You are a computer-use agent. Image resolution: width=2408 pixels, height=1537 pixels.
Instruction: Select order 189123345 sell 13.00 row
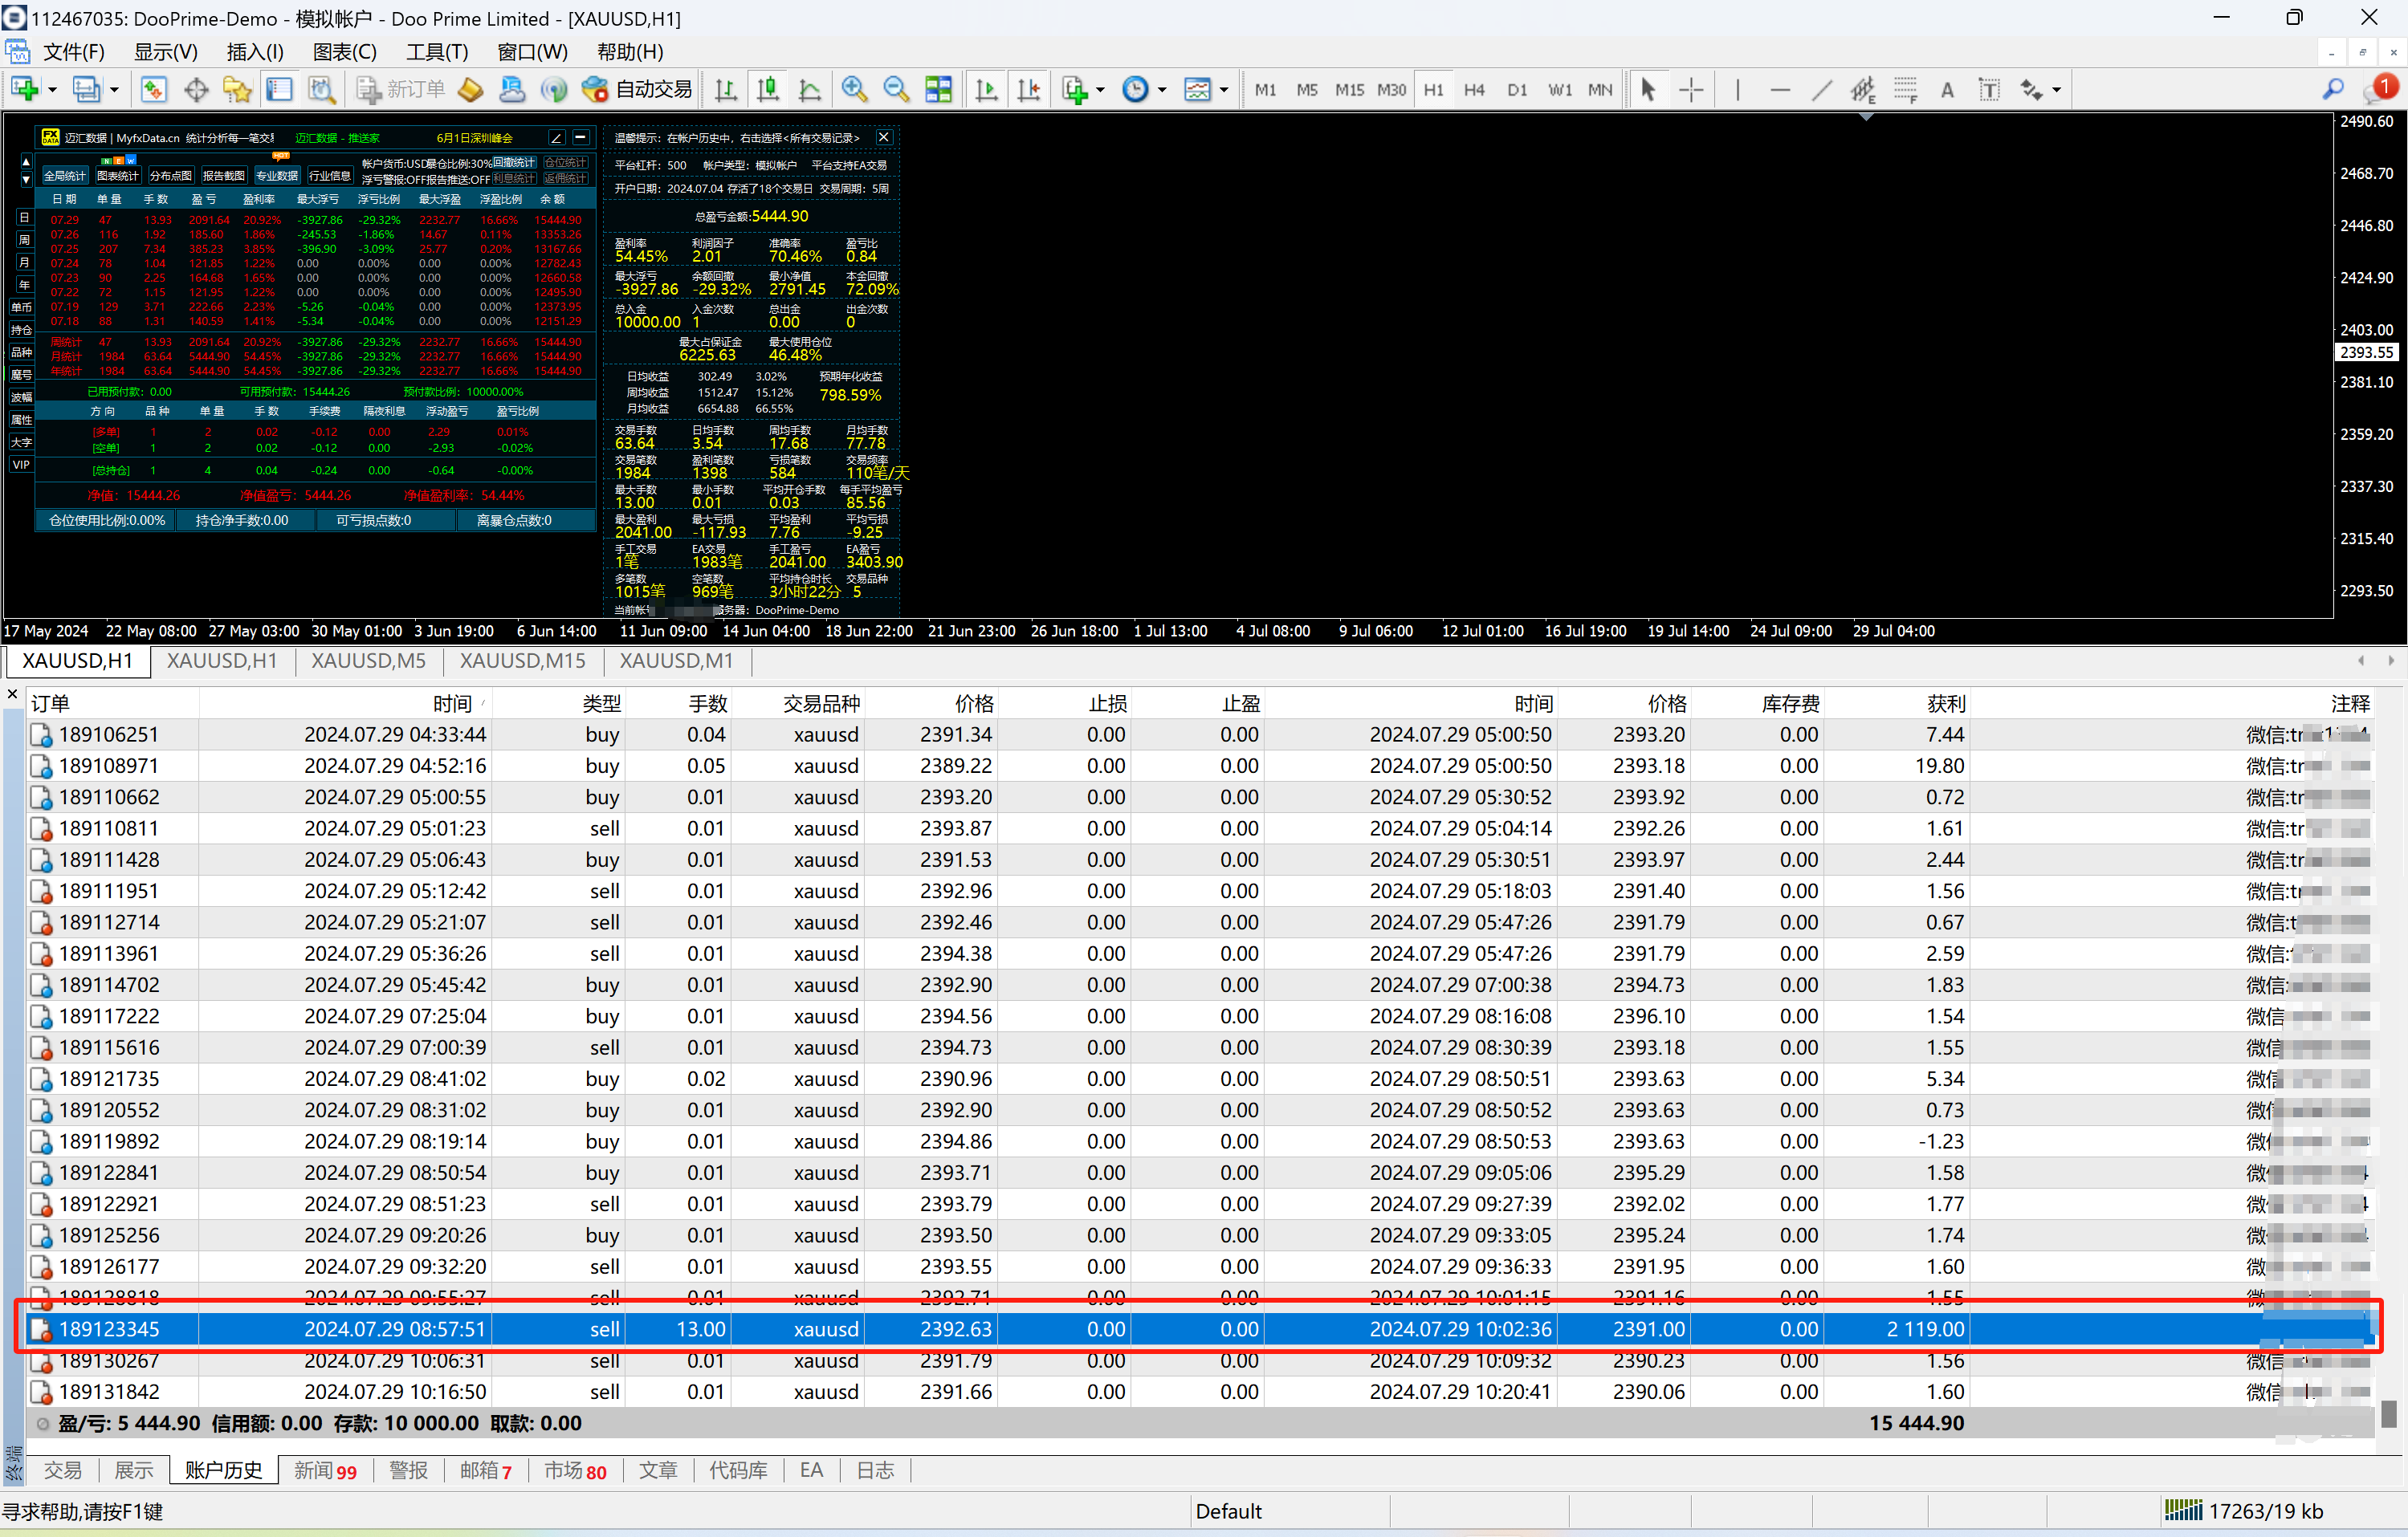point(700,1329)
